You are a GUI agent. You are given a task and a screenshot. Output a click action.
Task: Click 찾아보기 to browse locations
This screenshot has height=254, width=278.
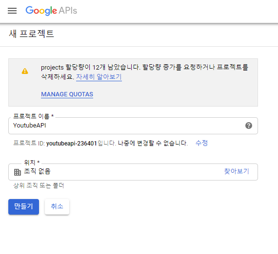pos(237,171)
